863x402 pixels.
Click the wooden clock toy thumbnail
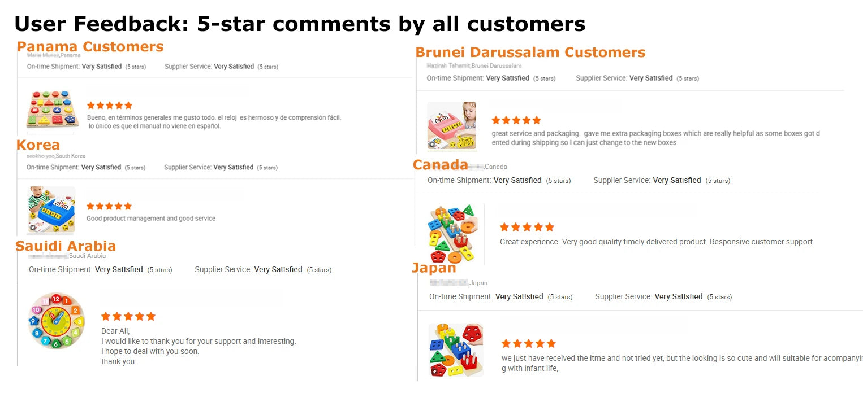pyautogui.click(x=56, y=320)
